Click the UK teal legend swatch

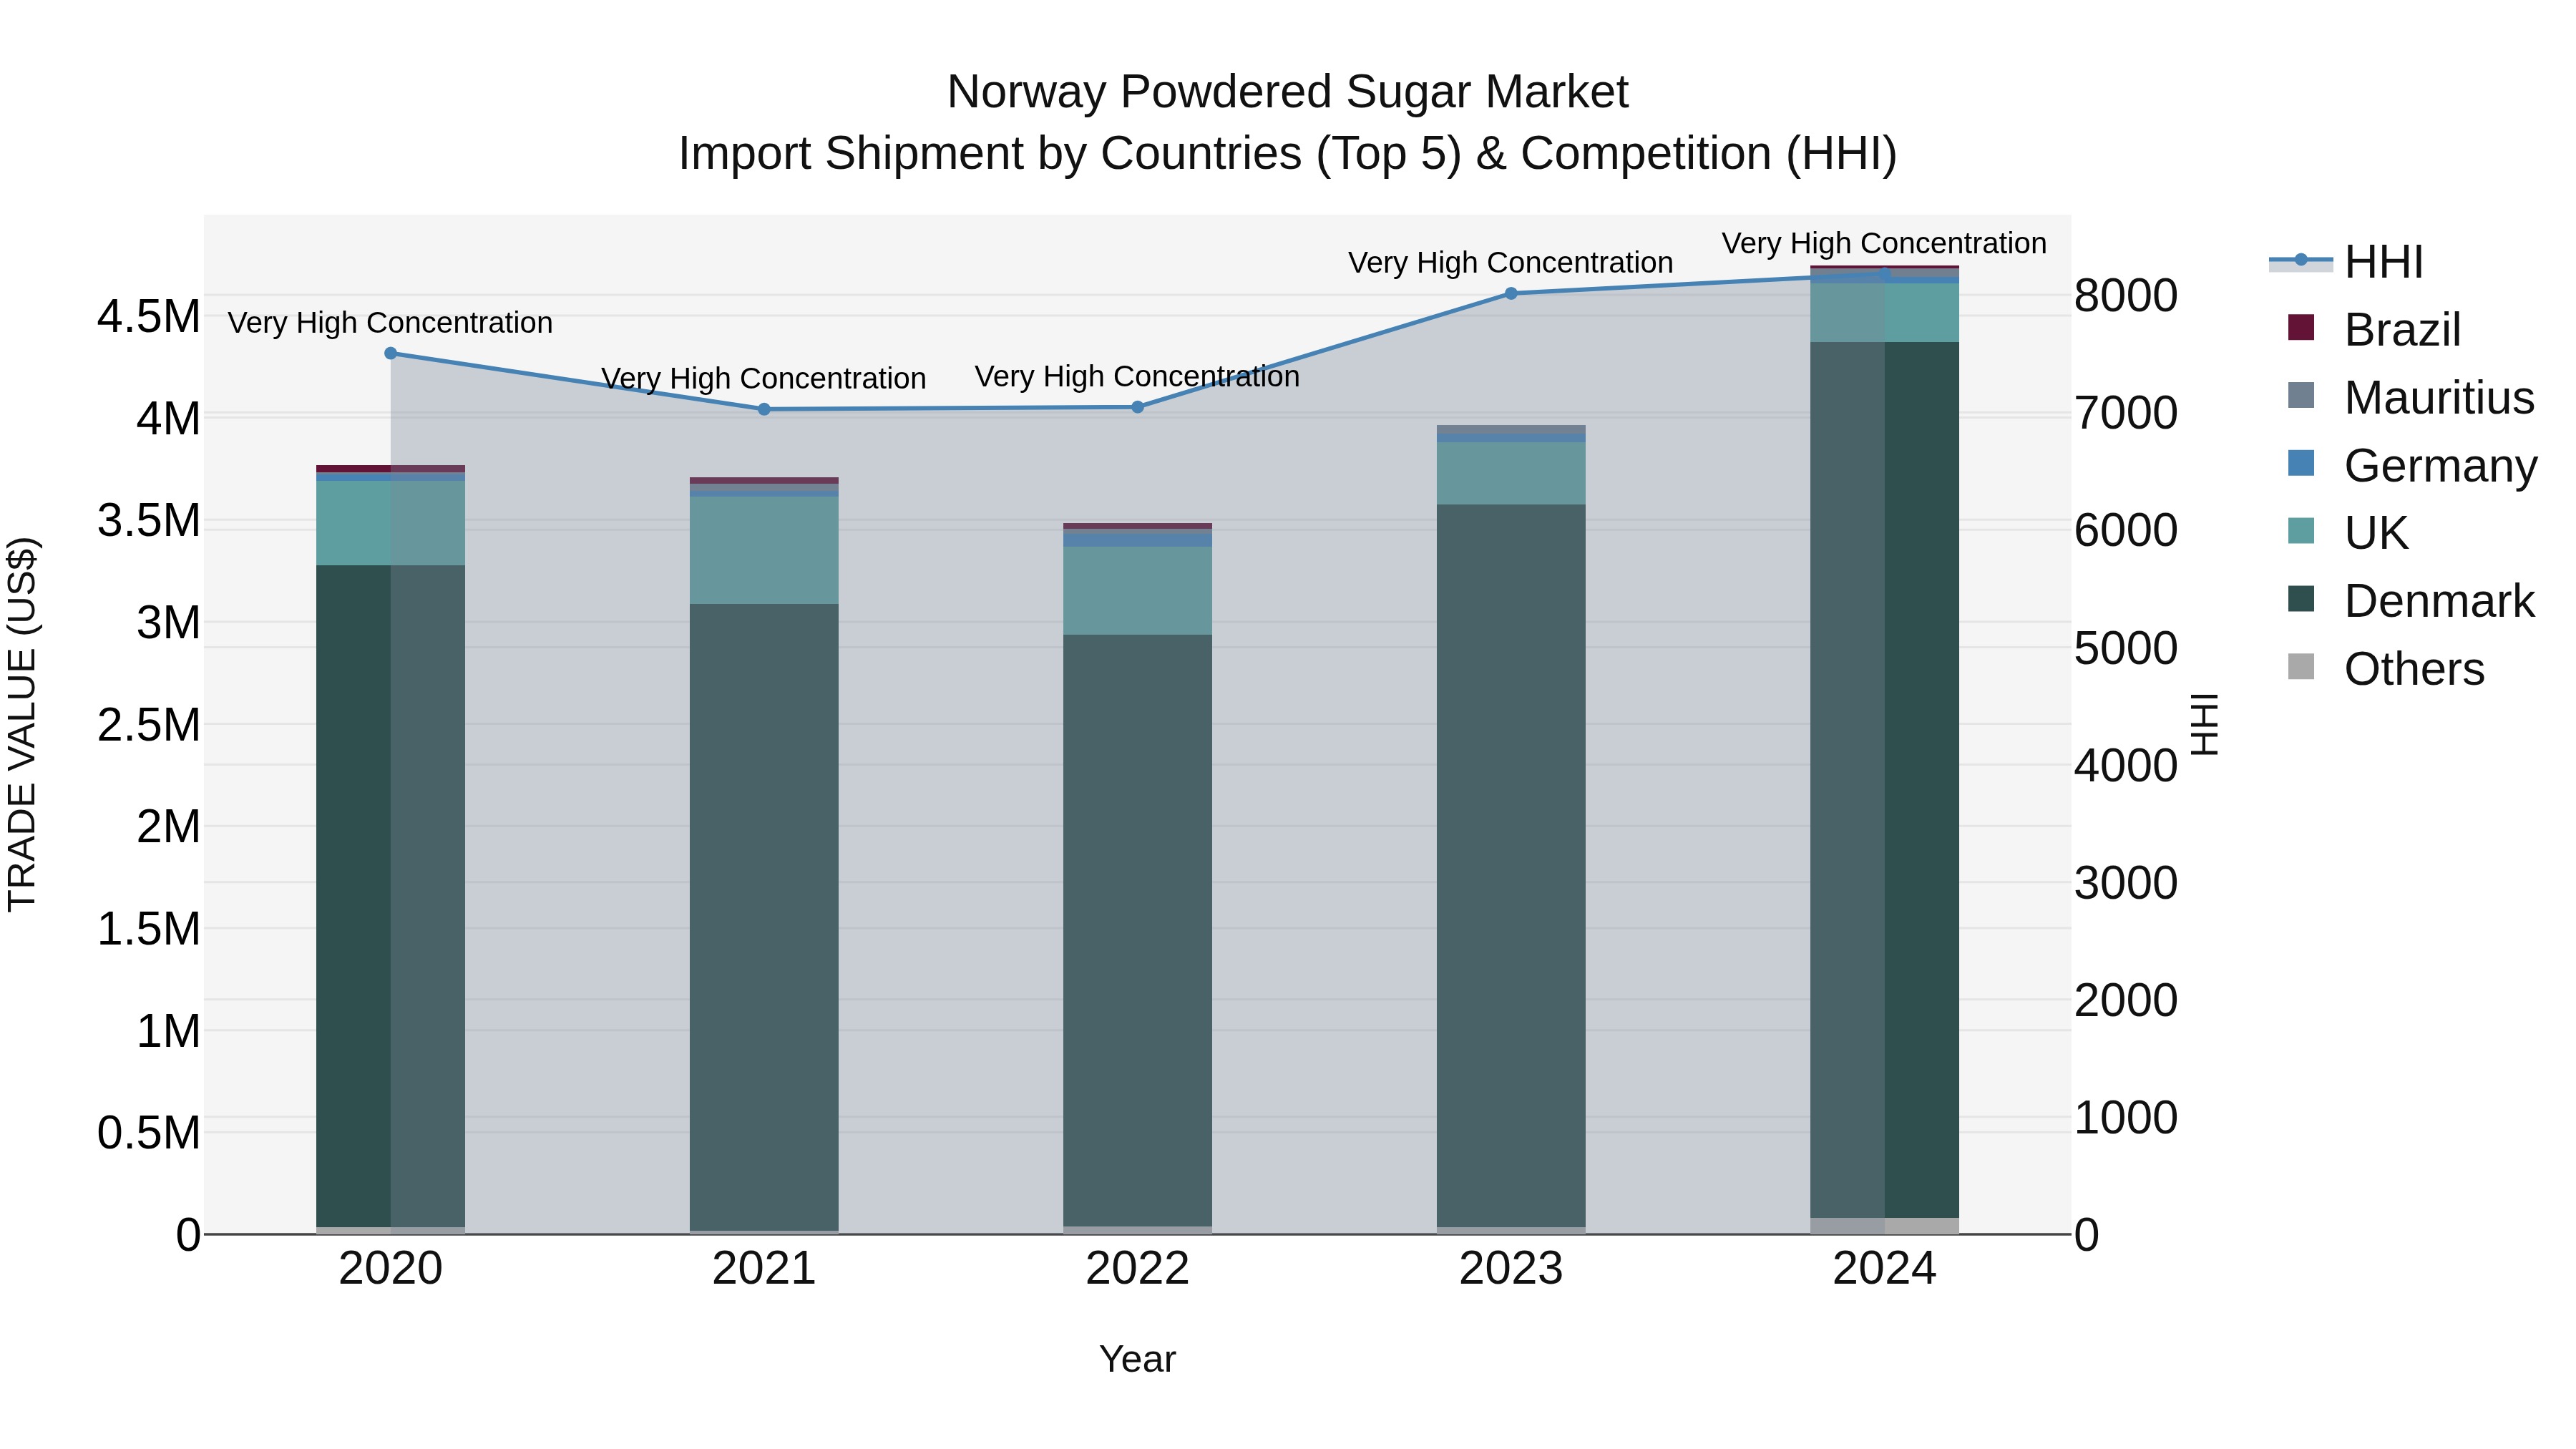(2301, 530)
